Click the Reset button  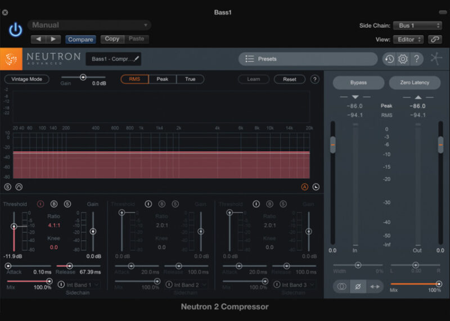290,79
